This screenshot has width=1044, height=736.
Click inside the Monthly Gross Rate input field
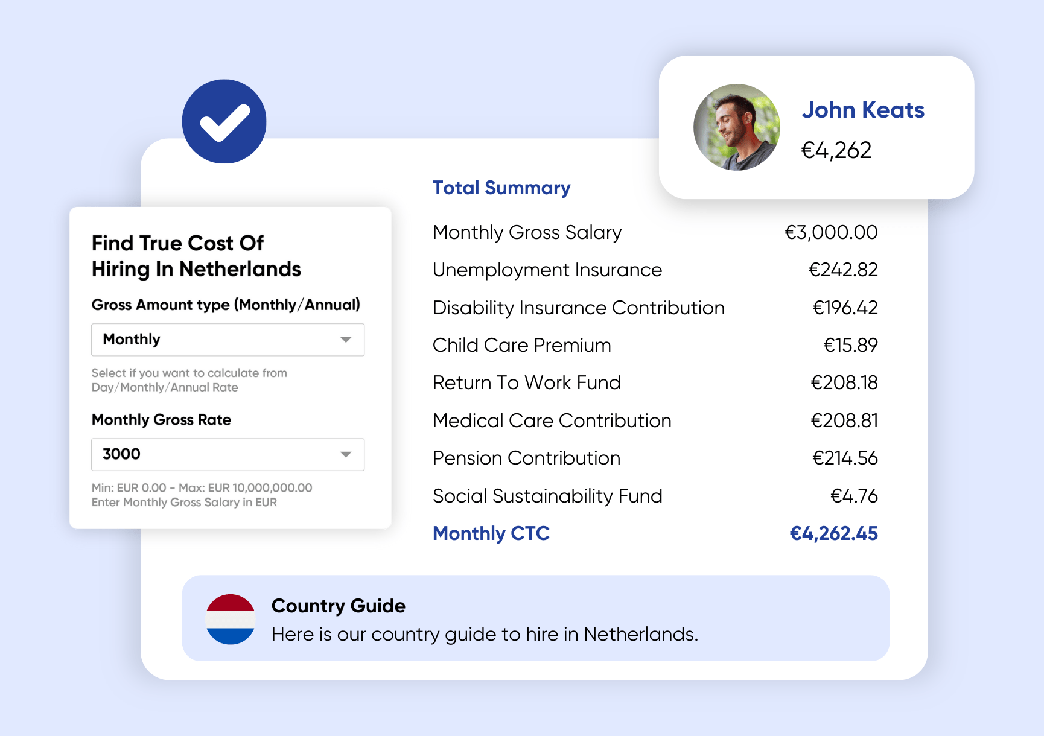[x=199, y=454]
